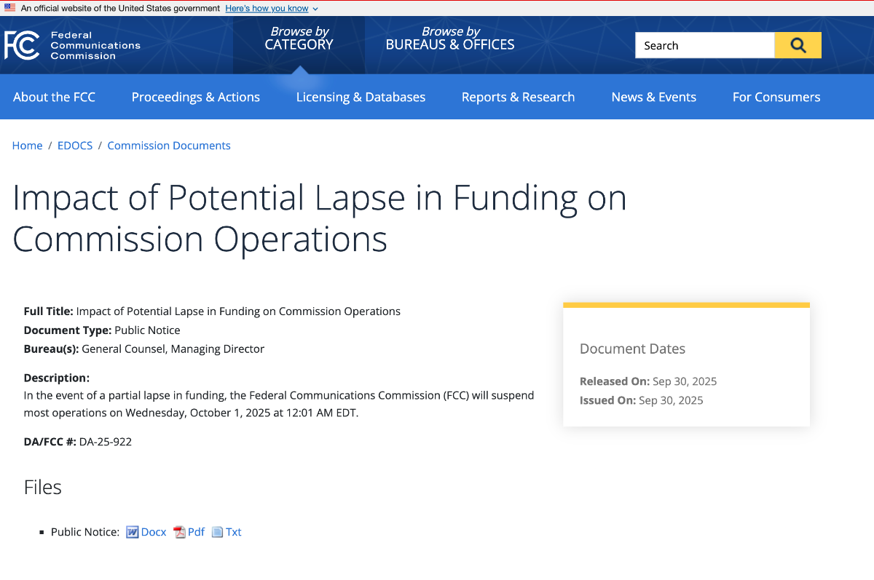Open Browse by Bureaus & Offices menu
The image size is (874, 580).
pos(449,39)
